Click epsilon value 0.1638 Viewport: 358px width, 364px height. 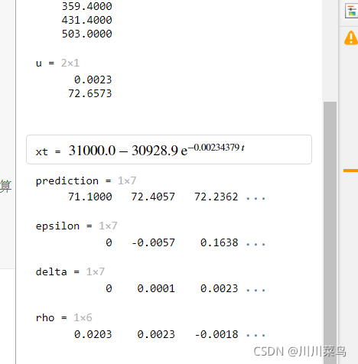tap(220, 242)
